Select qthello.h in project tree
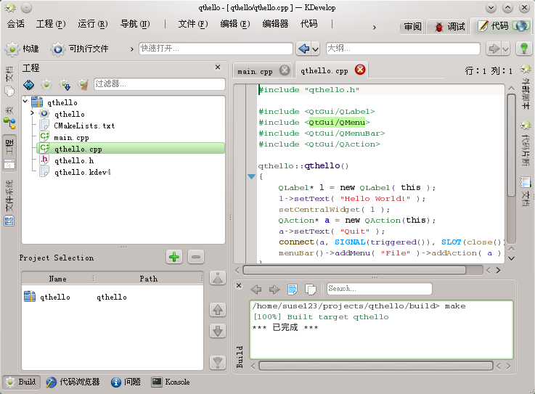Screen dimensions: 535x394 click(x=74, y=160)
